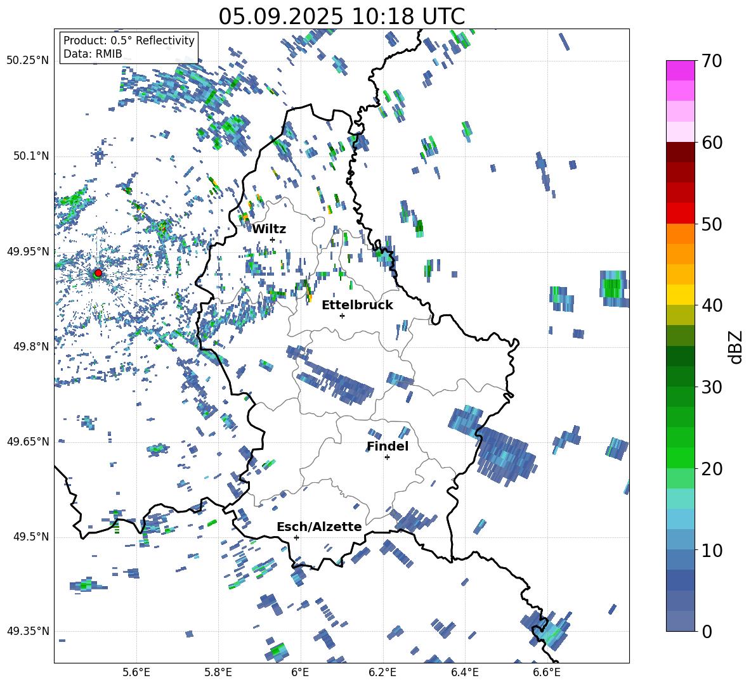
Task: Click the 49.8°N latitude label
Action: (30, 347)
